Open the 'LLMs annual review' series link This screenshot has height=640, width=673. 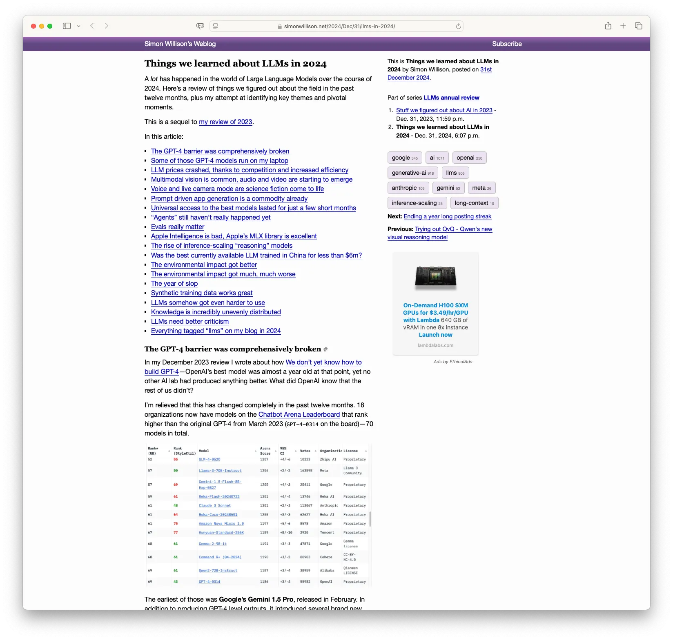tap(452, 98)
